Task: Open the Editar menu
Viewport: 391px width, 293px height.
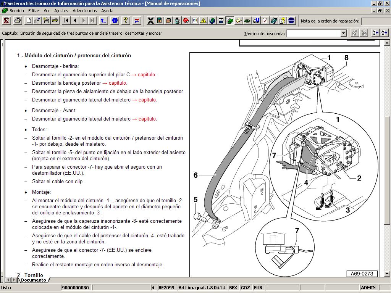Action: tap(34, 11)
